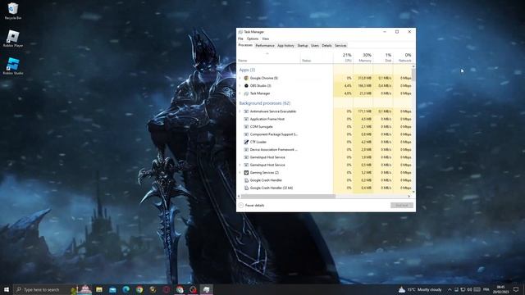Viewport: 525px width, 295px height.
Task: Switch to the Performance tab
Action: click(265, 46)
